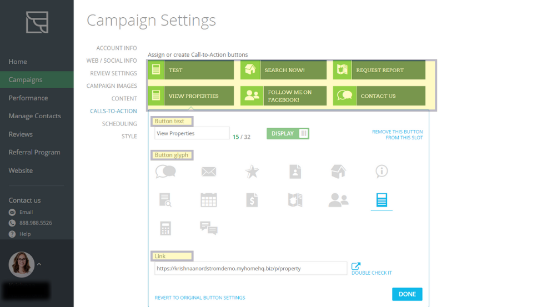The image size is (537, 307).
Task: Expand the user profile menu caret
Action: click(39, 265)
